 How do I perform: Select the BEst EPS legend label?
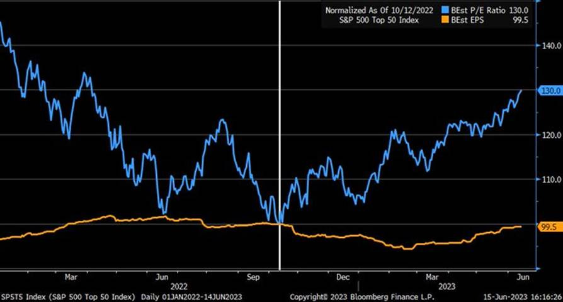(x=467, y=20)
